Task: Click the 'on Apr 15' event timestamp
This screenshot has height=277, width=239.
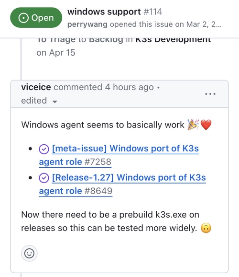Action: [x=56, y=53]
